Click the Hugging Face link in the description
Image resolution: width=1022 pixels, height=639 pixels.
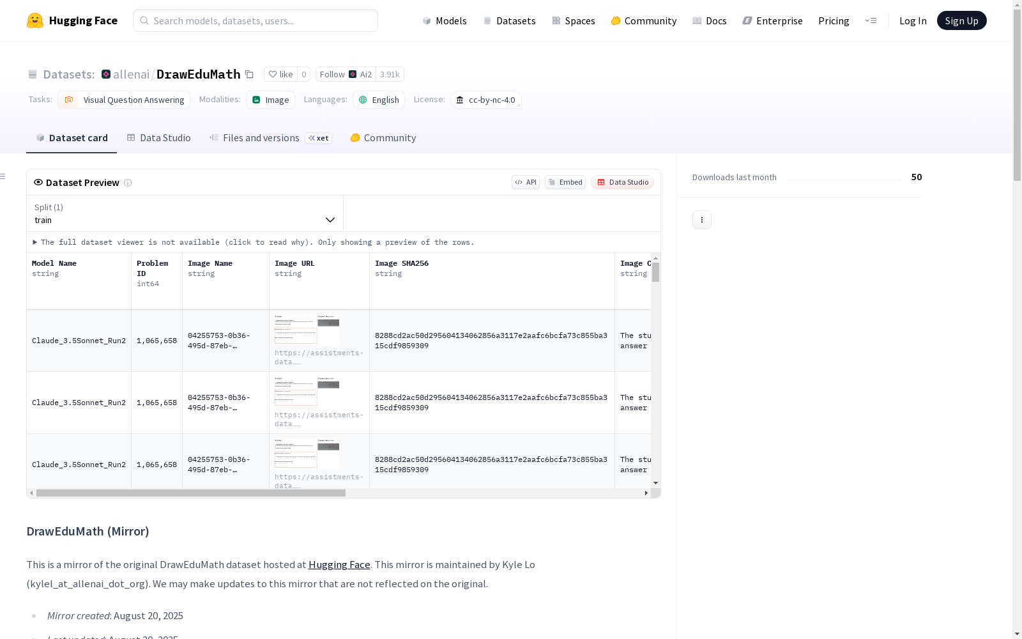point(339,565)
